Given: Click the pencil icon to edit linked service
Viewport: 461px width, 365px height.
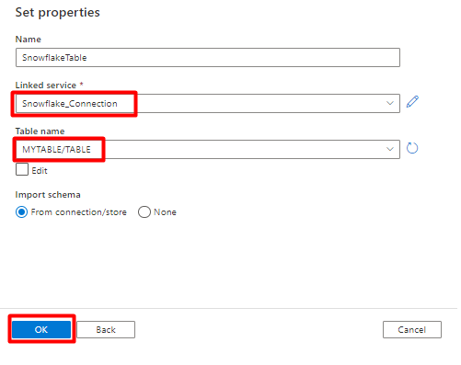Looking at the screenshot, I should tap(412, 102).
